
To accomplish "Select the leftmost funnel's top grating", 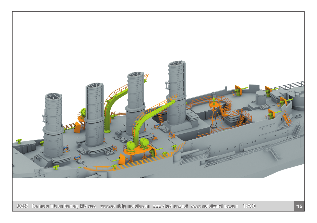I will (x=53, y=96).
